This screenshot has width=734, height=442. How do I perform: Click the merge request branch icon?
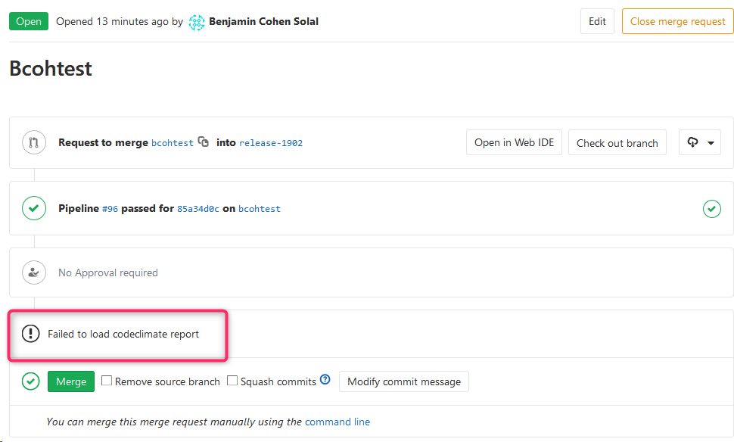click(x=34, y=142)
